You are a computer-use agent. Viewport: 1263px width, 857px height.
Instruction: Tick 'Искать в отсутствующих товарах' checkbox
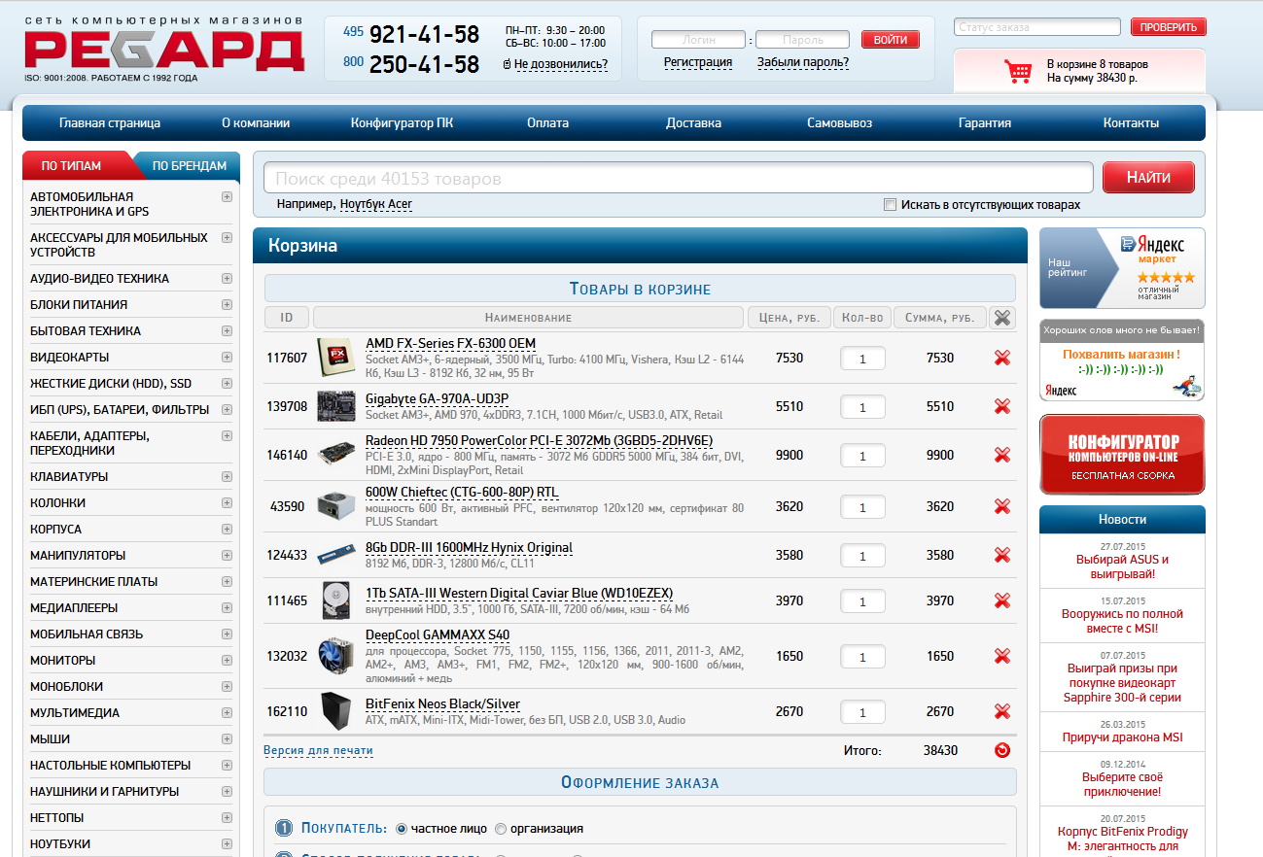point(890,205)
